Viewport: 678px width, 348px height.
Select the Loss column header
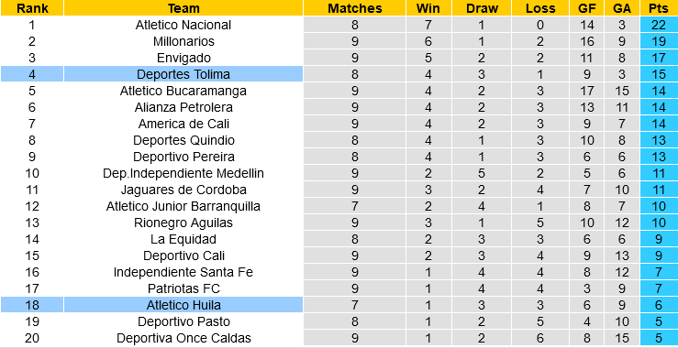click(540, 8)
